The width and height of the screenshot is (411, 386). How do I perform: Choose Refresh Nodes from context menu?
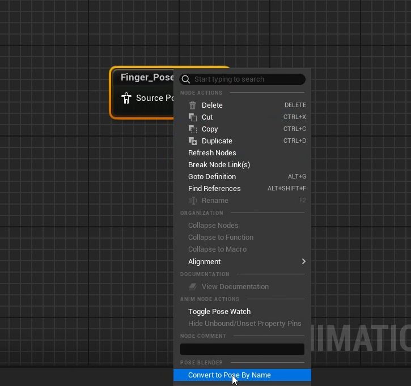click(x=243, y=153)
